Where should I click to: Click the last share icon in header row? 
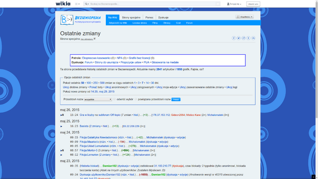point(253,38)
